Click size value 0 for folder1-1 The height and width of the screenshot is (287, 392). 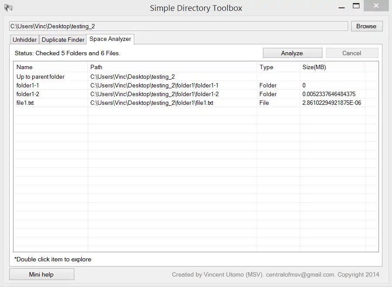click(x=304, y=85)
